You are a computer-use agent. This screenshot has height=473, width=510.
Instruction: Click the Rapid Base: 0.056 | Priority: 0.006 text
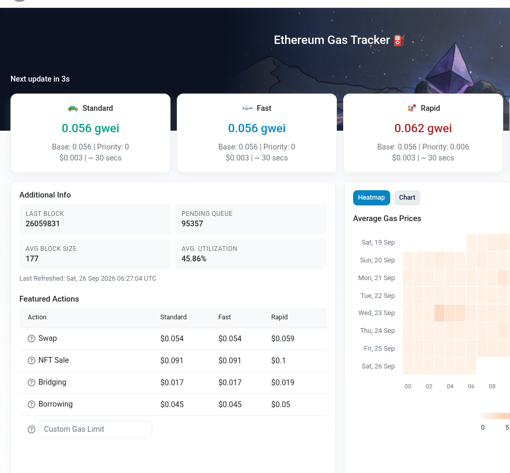point(423,147)
